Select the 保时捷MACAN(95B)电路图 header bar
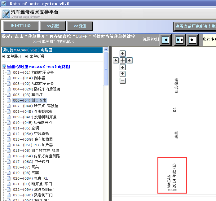The image size is (216, 201). click(x=52, y=50)
